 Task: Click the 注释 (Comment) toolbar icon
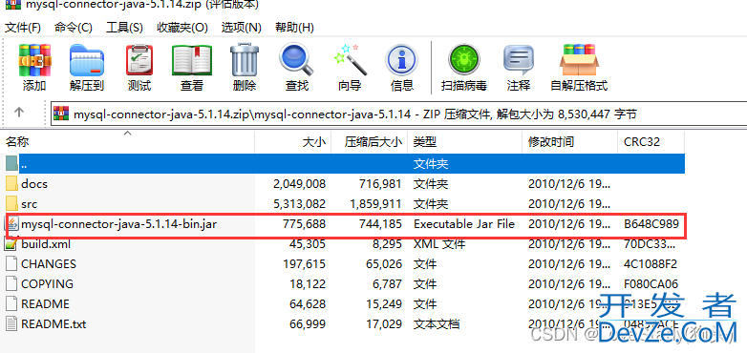(x=519, y=60)
